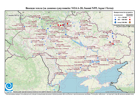Viewport: 139px width, 98px height.
Task: Click the label Побузький феронікель, смт. Побузьке
Action: pyautogui.click(x=56, y=59)
